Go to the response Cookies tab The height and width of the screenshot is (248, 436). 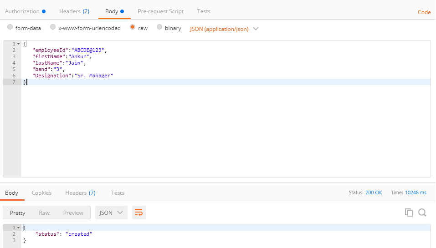[x=41, y=192]
